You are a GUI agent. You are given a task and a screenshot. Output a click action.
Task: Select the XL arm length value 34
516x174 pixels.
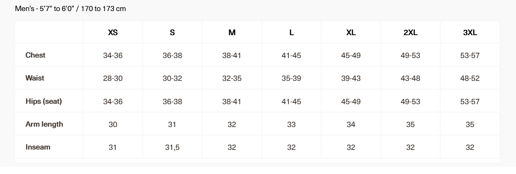tap(351, 125)
